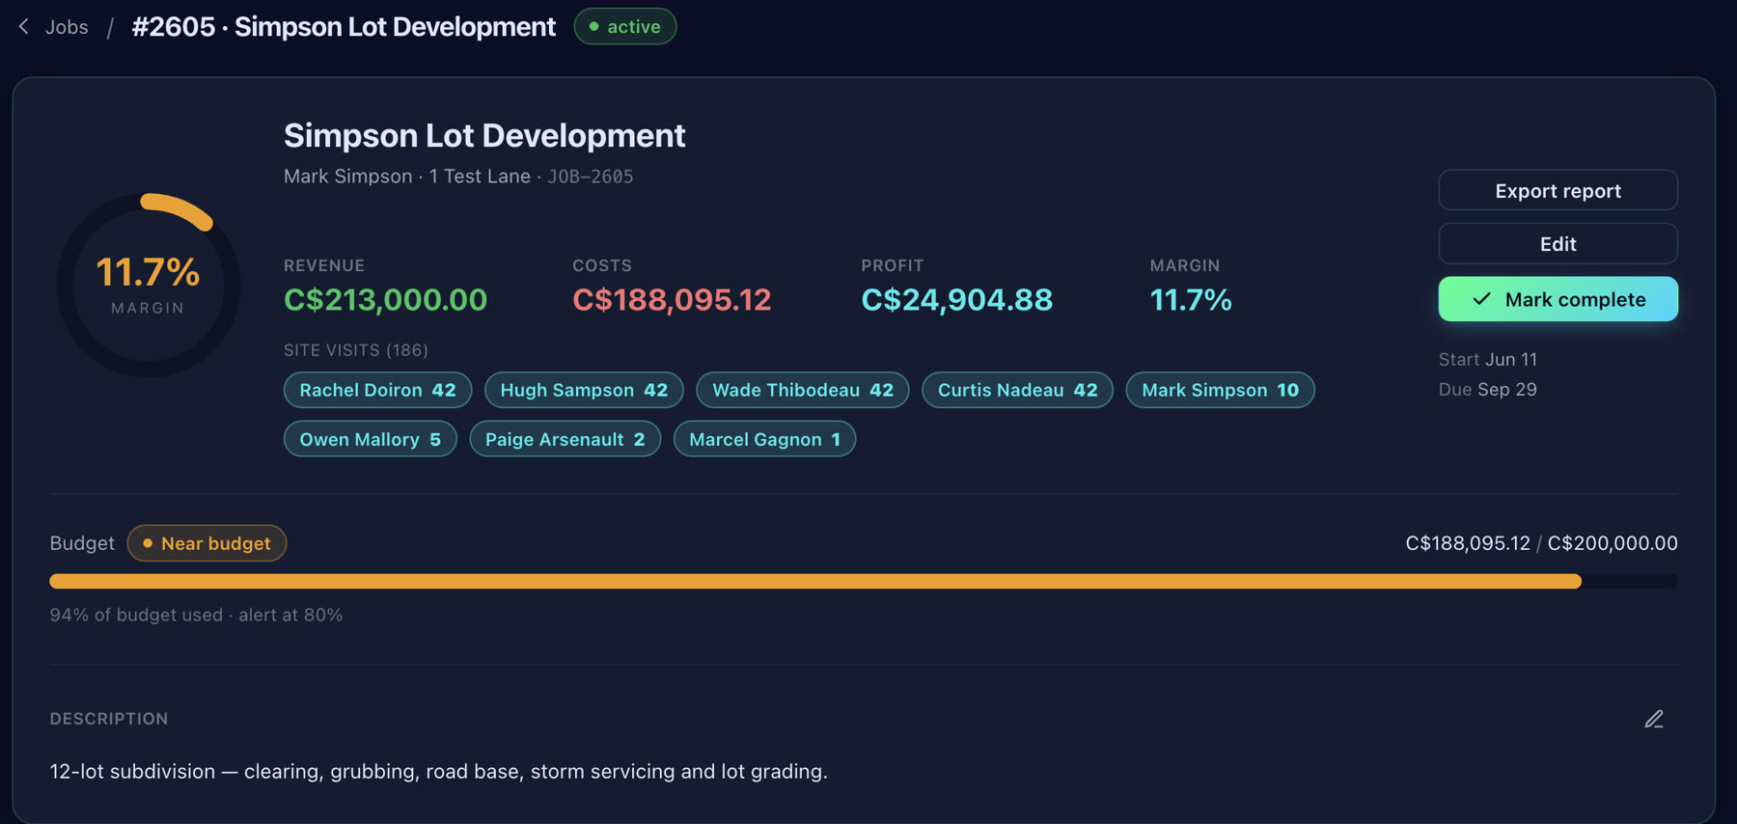Open the Edit job button
This screenshot has width=1737, height=824.
[1558, 243]
